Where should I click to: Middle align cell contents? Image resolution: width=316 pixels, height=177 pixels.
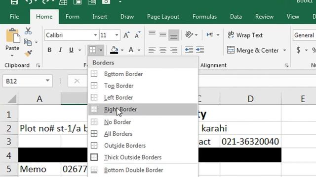point(163,35)
